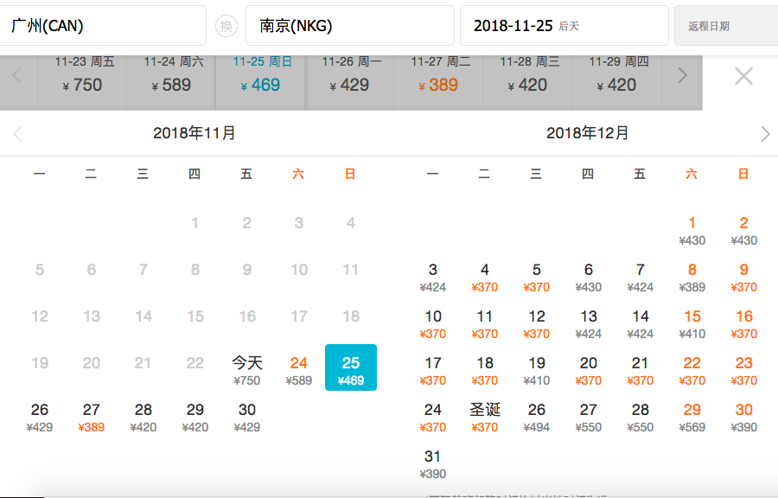Select 圣诞 date in December calendar

pyautogui.click(x=485, y=416)
